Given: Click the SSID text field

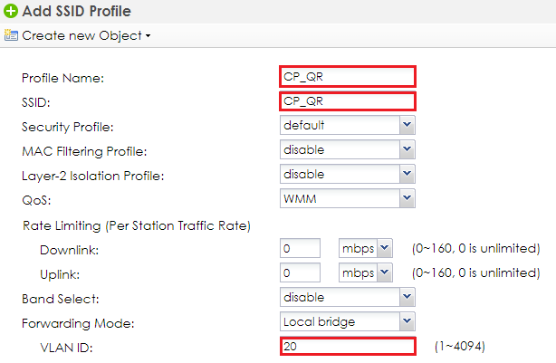Looking at the screenshot, I should 348,101.
